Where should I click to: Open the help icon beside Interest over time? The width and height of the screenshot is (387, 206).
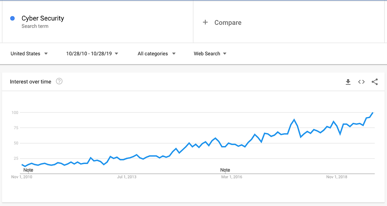click(59, 81)
